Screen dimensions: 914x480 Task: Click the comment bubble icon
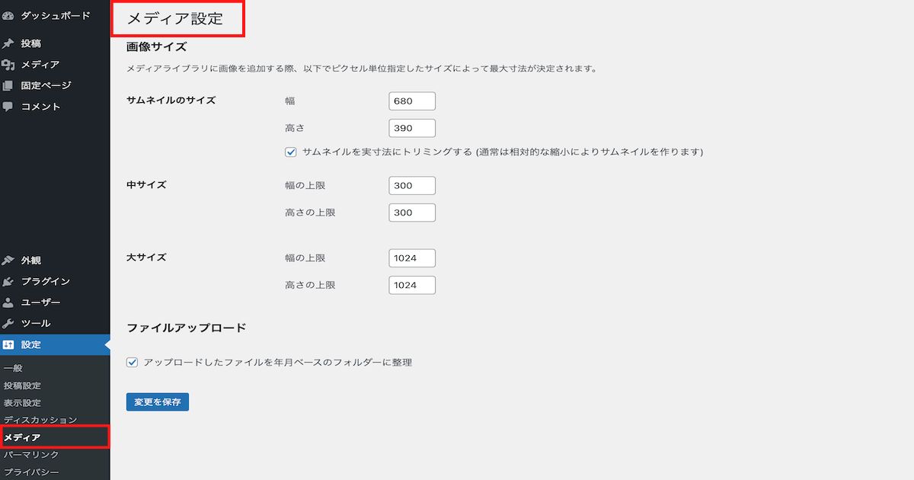tap(8, 107)
